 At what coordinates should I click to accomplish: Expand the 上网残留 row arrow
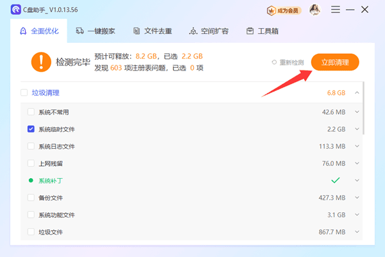coord(357,163)
